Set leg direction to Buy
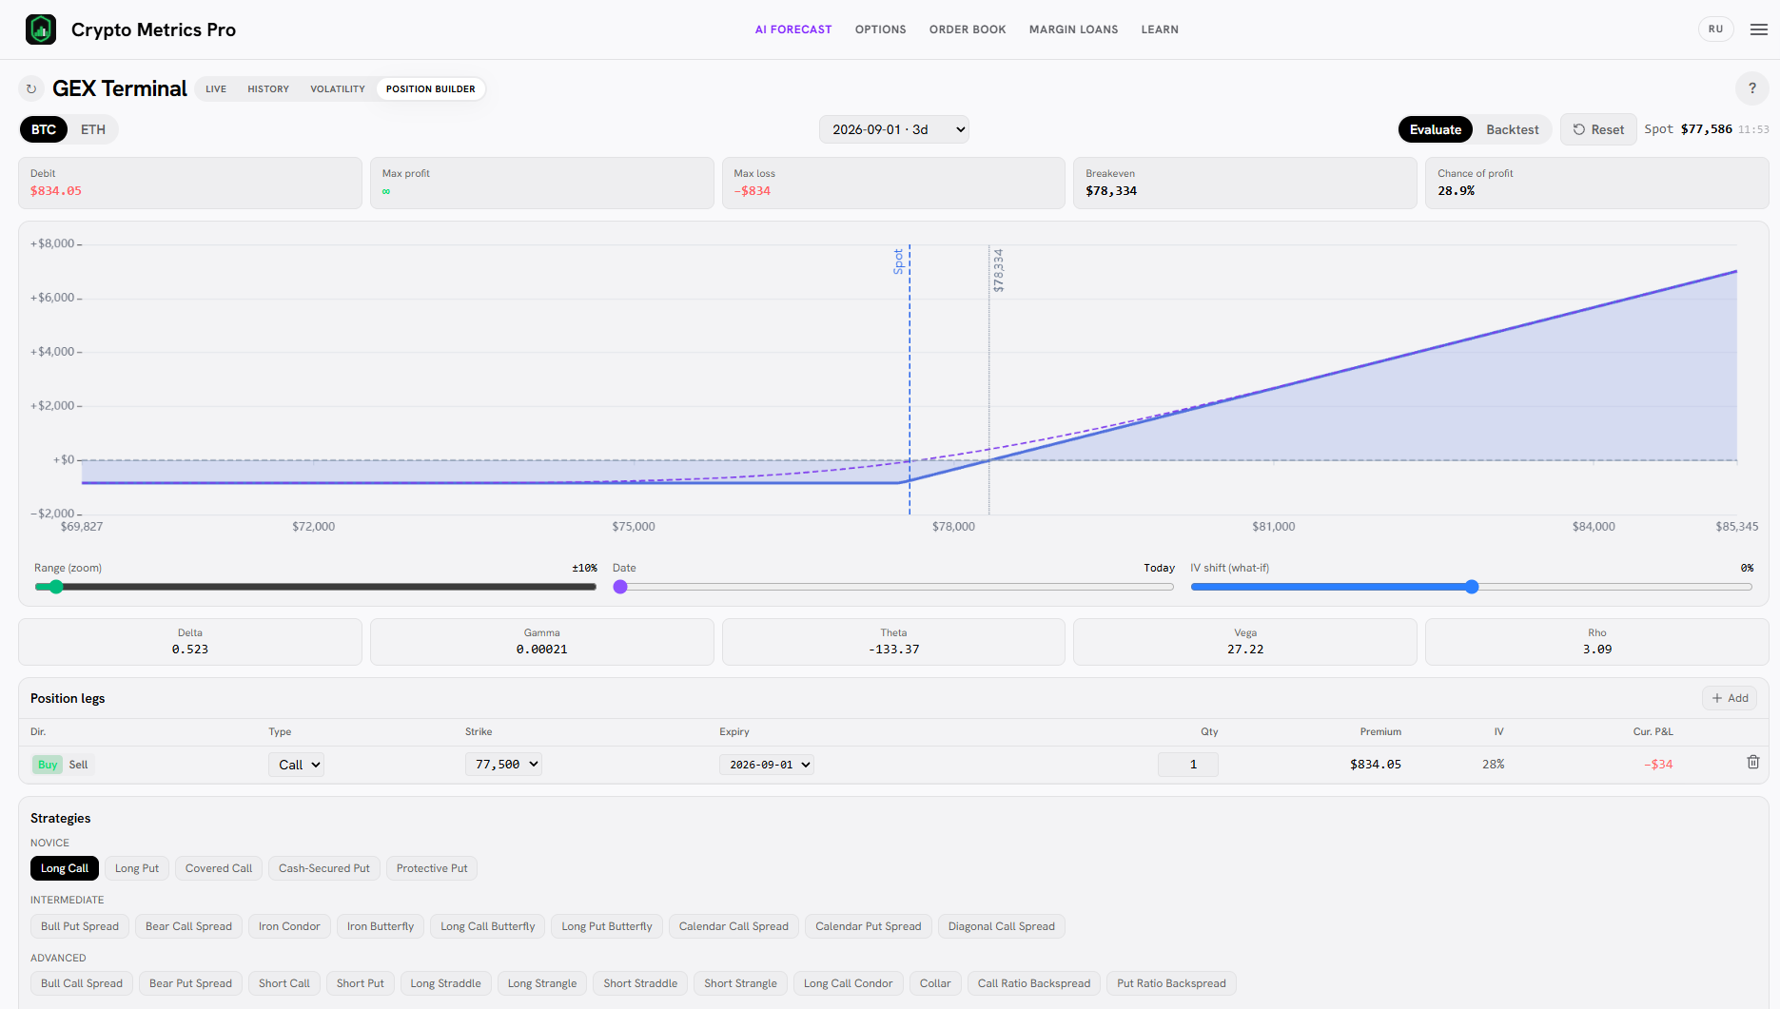Screen dimensions: 1780x1009 tap(48, 765)
